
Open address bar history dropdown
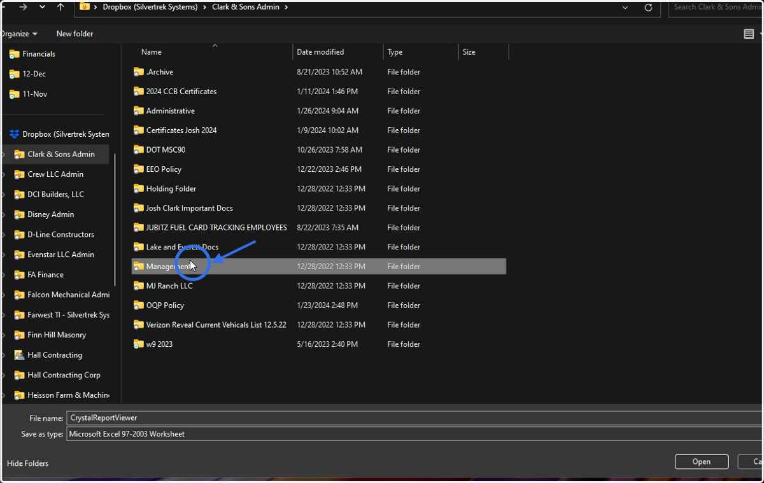[626, 8]
